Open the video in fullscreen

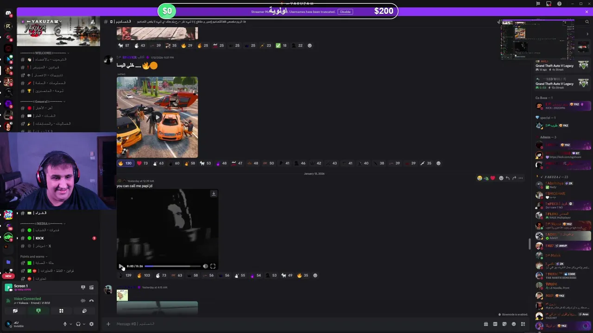pos(213,266)
